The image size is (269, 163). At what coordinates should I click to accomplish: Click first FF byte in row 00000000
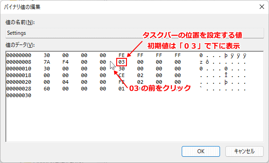140,55
